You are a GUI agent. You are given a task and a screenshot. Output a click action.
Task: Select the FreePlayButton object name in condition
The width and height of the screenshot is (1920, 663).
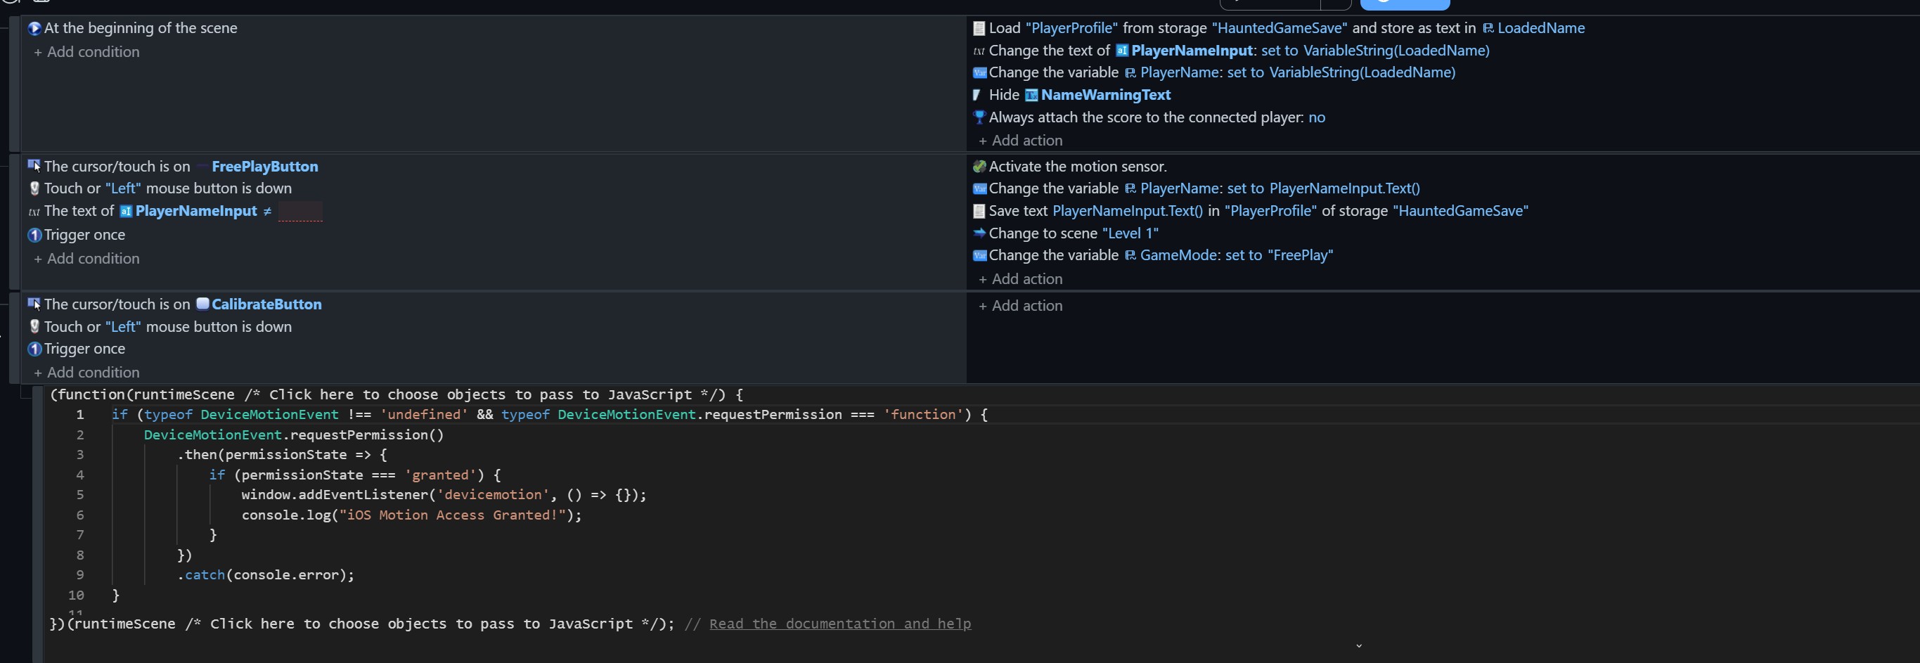click(264, 167)
